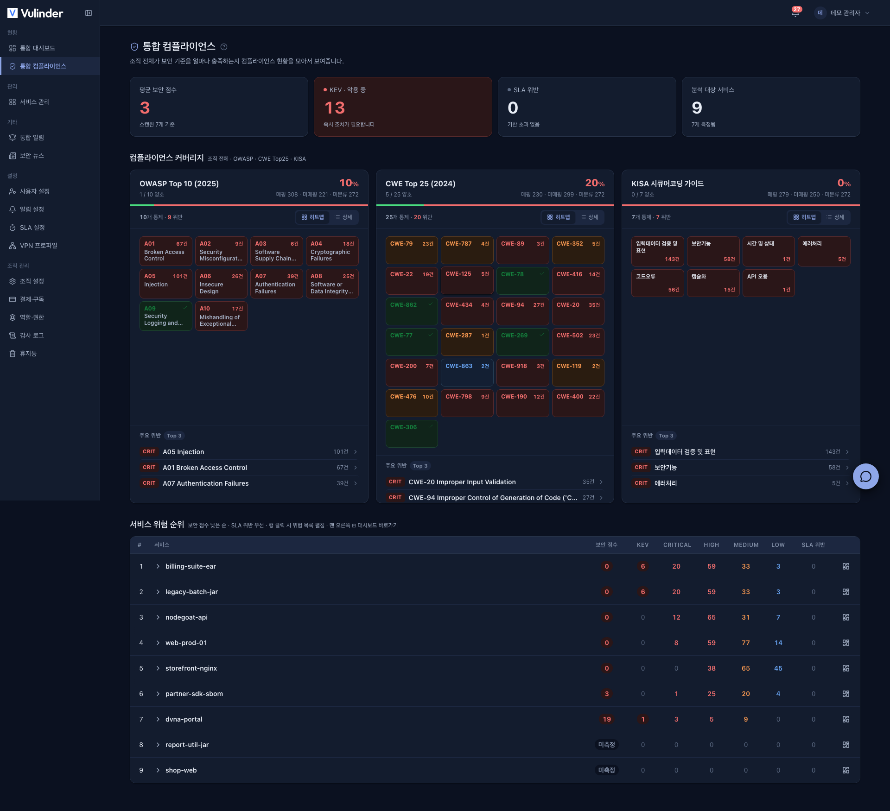Select 히트맵 view in OWASP Top 10 panel
This screenshot has height=811, width=890.
coord(313,217)
